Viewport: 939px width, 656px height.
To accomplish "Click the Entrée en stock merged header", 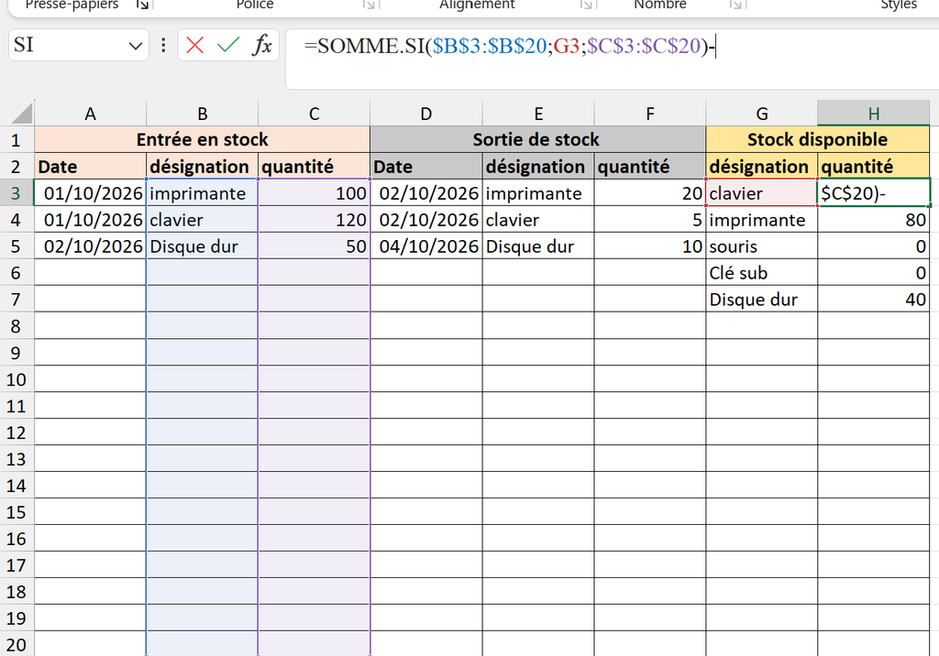I will [203, 139].
